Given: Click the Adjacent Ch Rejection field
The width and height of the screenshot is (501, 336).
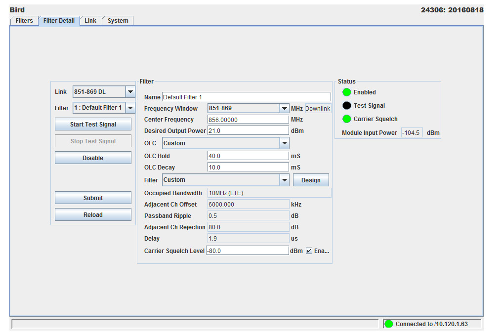Looking at the screenshot, I should coord(248,227).
